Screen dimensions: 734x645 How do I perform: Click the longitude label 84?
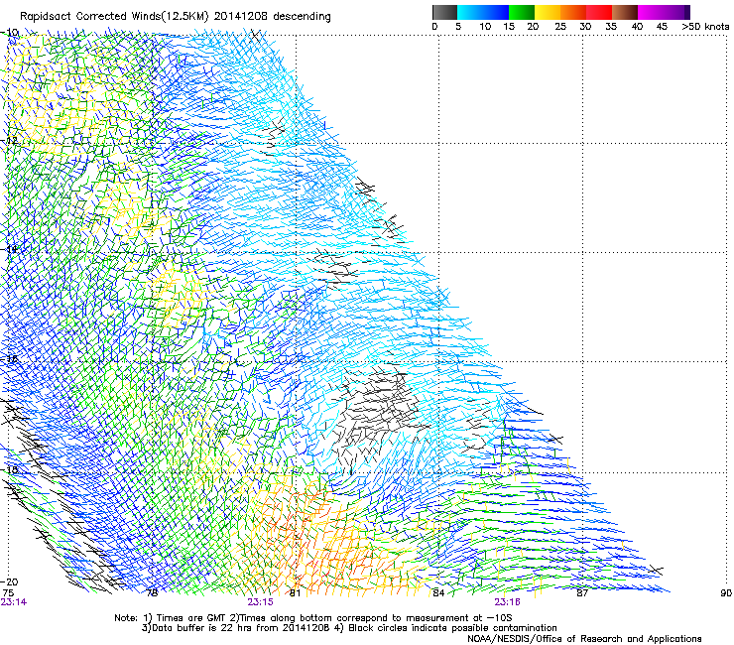point(438,593)
